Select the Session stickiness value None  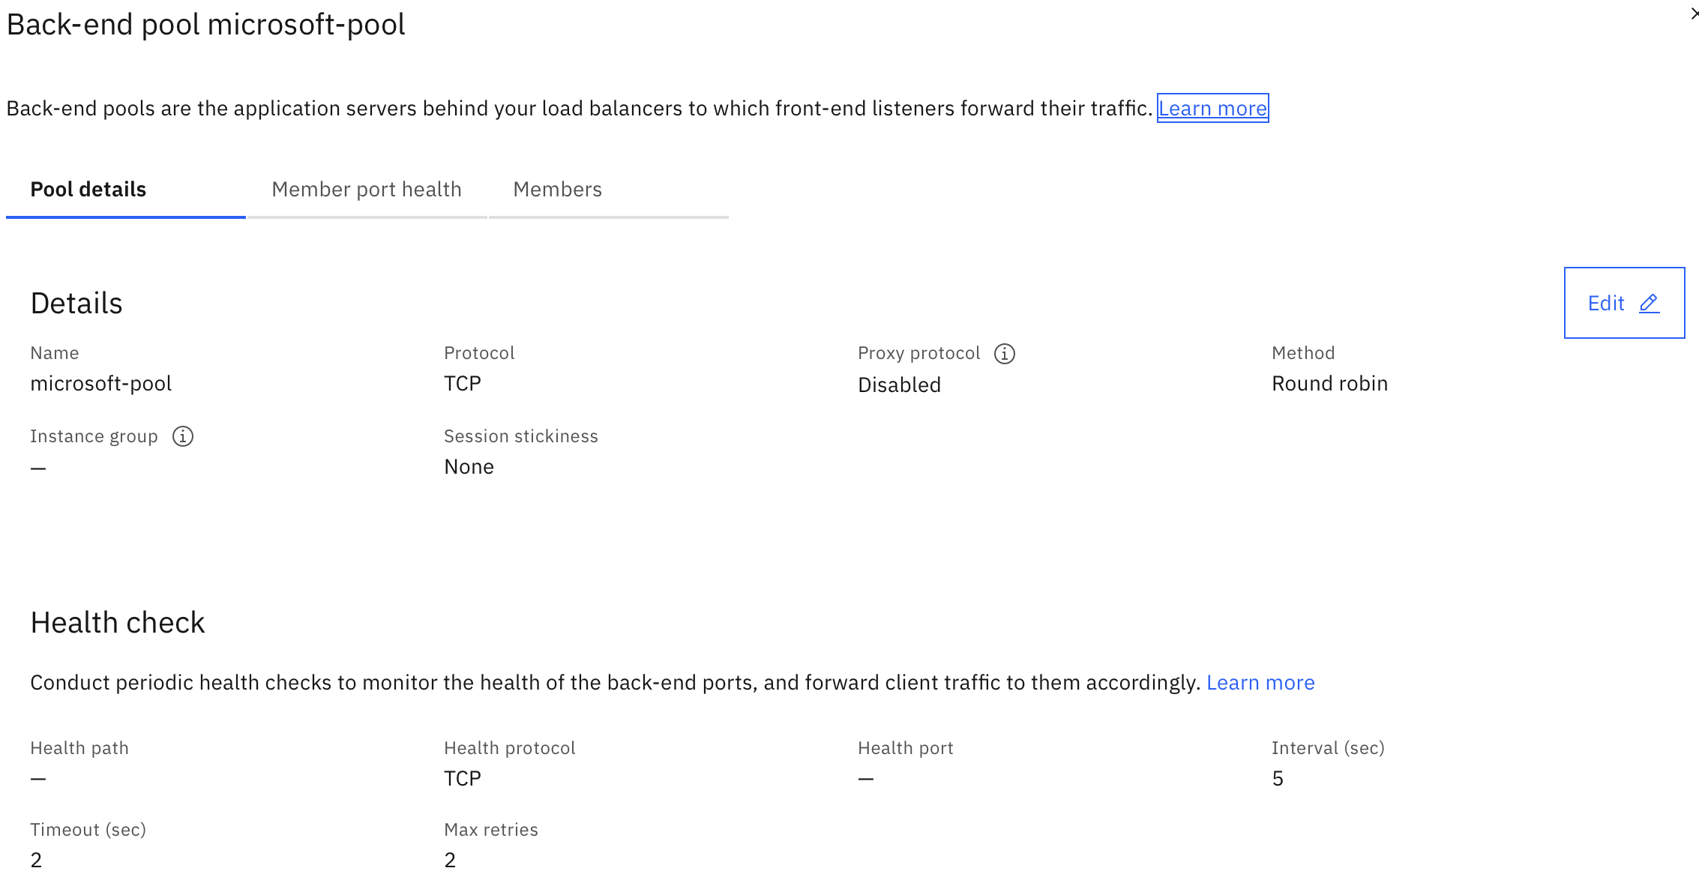point(469,466)
